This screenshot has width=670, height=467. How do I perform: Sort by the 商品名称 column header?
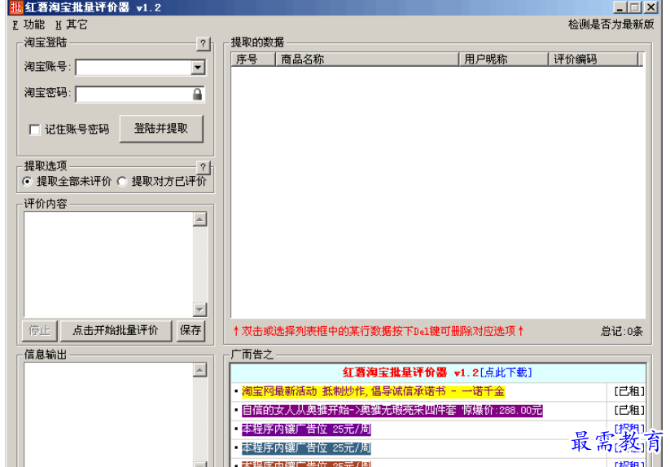[366, 59]
